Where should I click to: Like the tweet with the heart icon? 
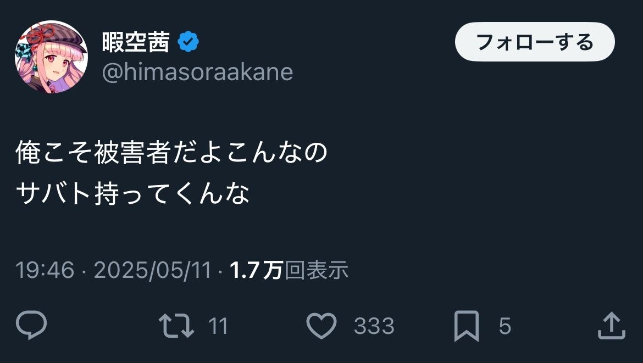[321, 326]
